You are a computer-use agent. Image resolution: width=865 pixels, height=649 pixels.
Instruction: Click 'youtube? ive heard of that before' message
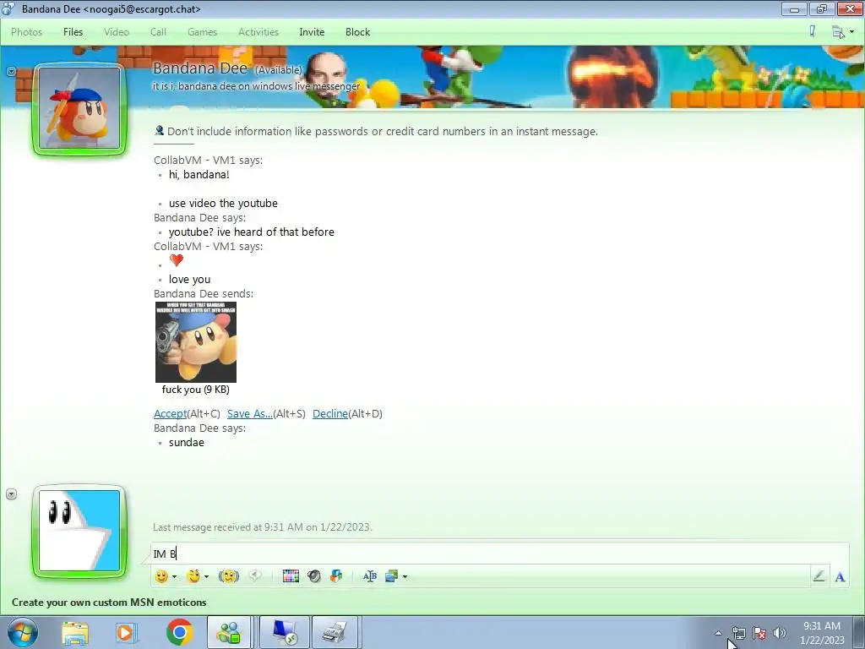click(x=252, y=232)
